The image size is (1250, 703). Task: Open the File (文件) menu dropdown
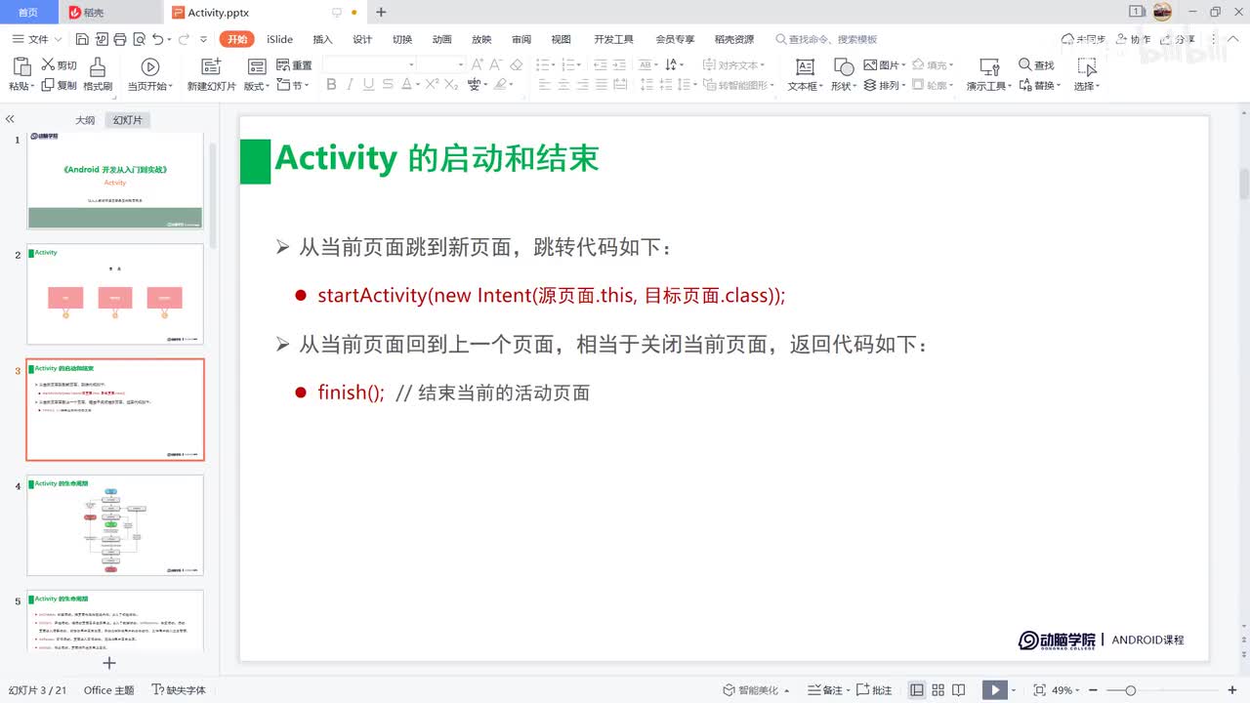click(x=37, y=39)
